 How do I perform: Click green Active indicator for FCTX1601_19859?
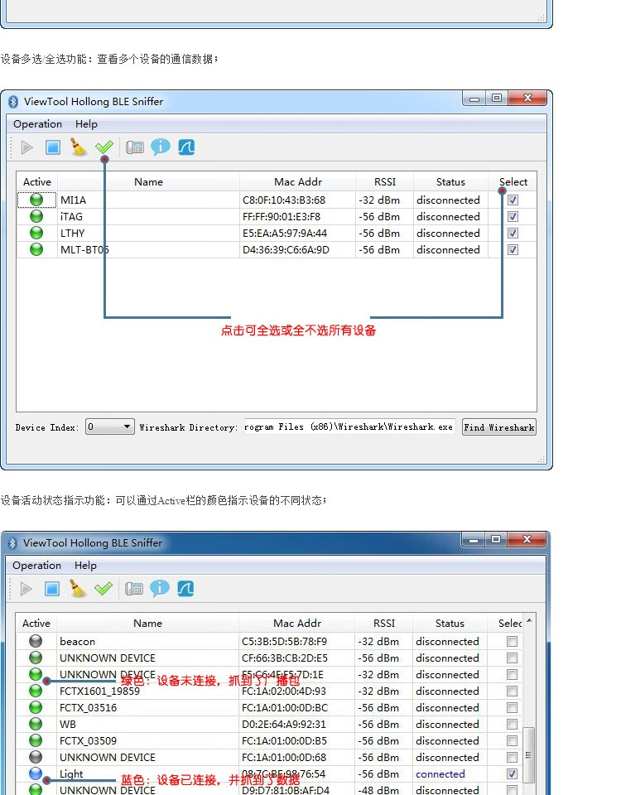36,691
